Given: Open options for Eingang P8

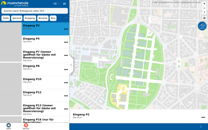Looking at the screenshot, I should 66,70.
